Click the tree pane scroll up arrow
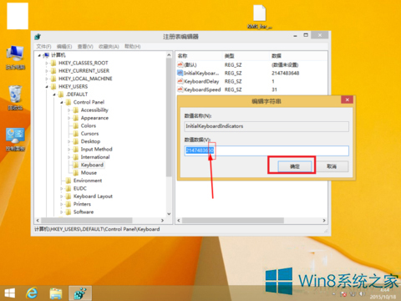 [169, 55]
